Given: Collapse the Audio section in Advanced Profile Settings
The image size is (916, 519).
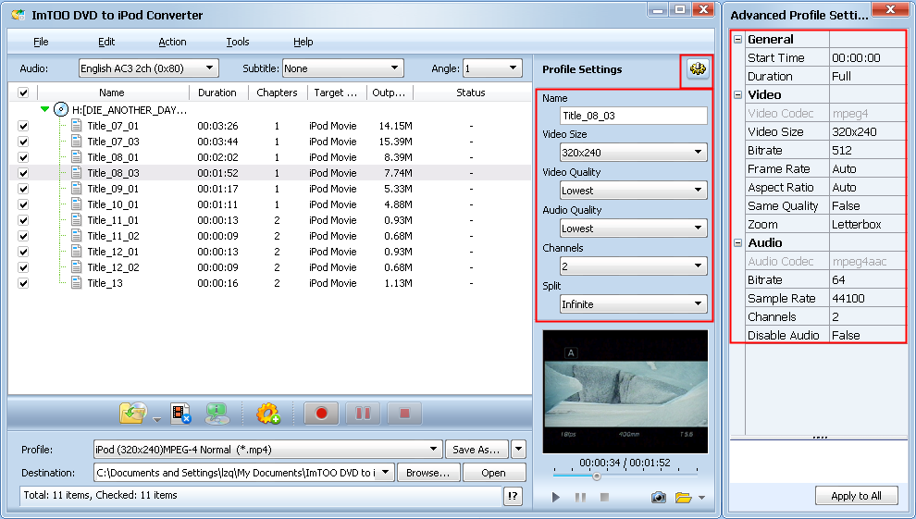Looking at the screenshot, I should (737, 243).
